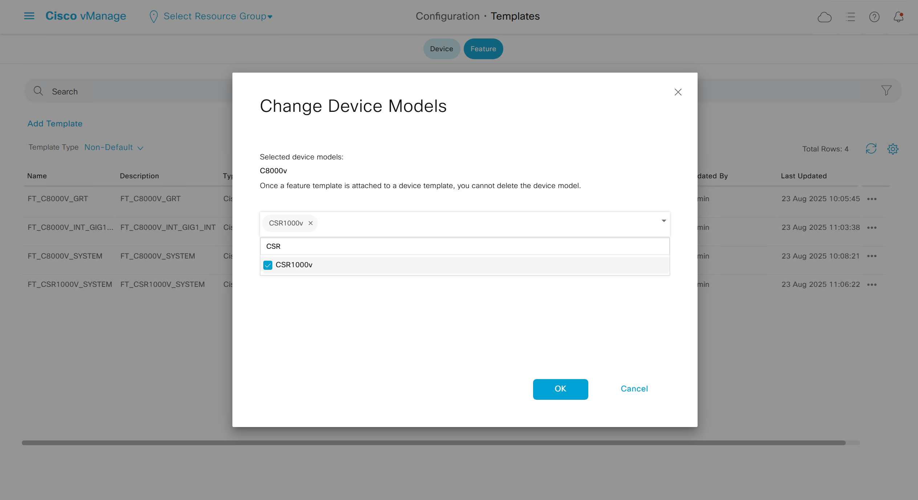This screenshot has width=918, height=500.
Task: Remove the CSR1000v chip
Action: tap(310, 223)
